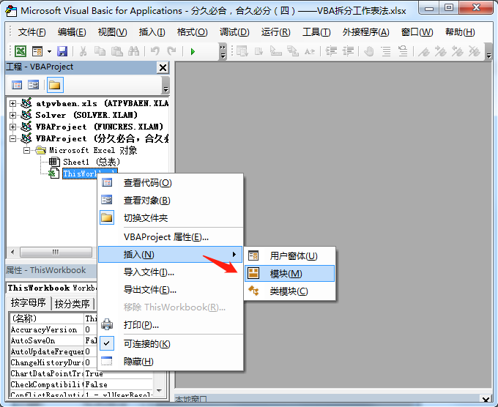Toggle breakpoint with hand icon
This screenshot has width=498, height=407.
pos(369,51)
